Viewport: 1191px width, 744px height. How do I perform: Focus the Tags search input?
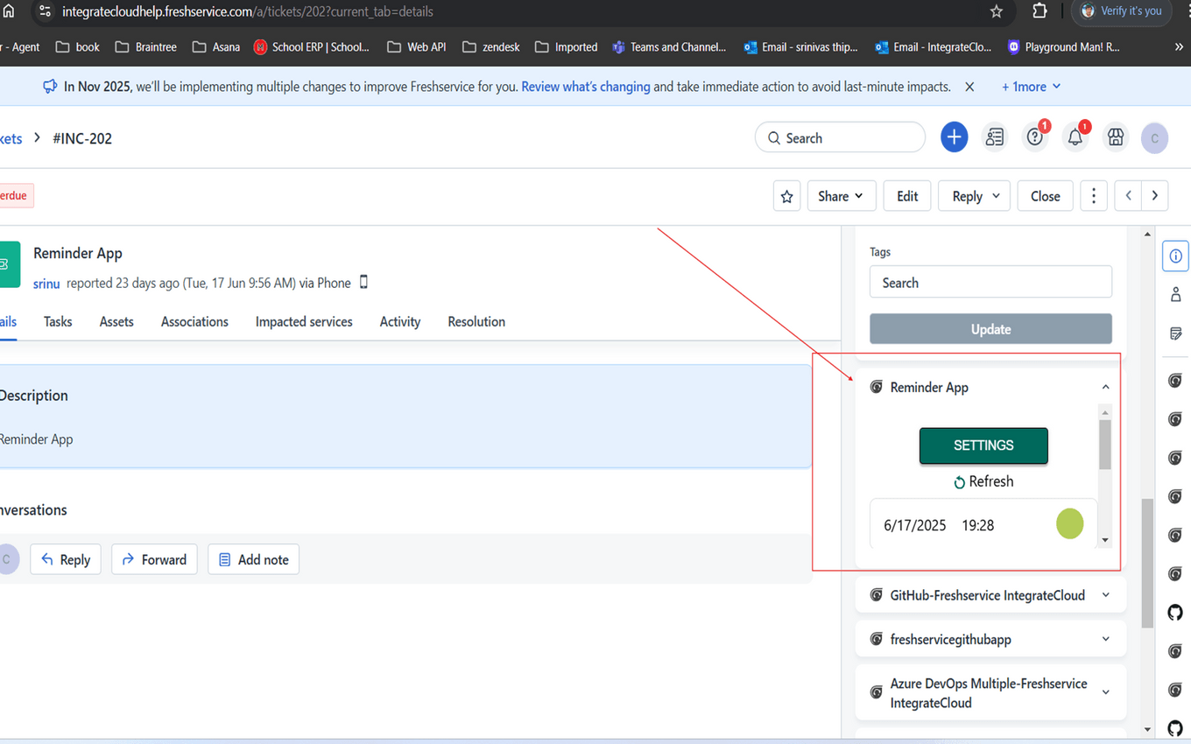[990, 283]
